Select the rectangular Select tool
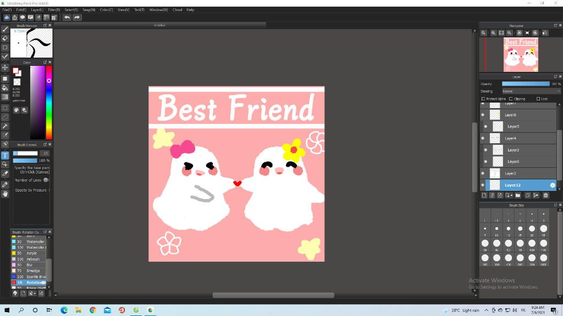563x316 pixels. pyautogui.click(x=5, y=108)
